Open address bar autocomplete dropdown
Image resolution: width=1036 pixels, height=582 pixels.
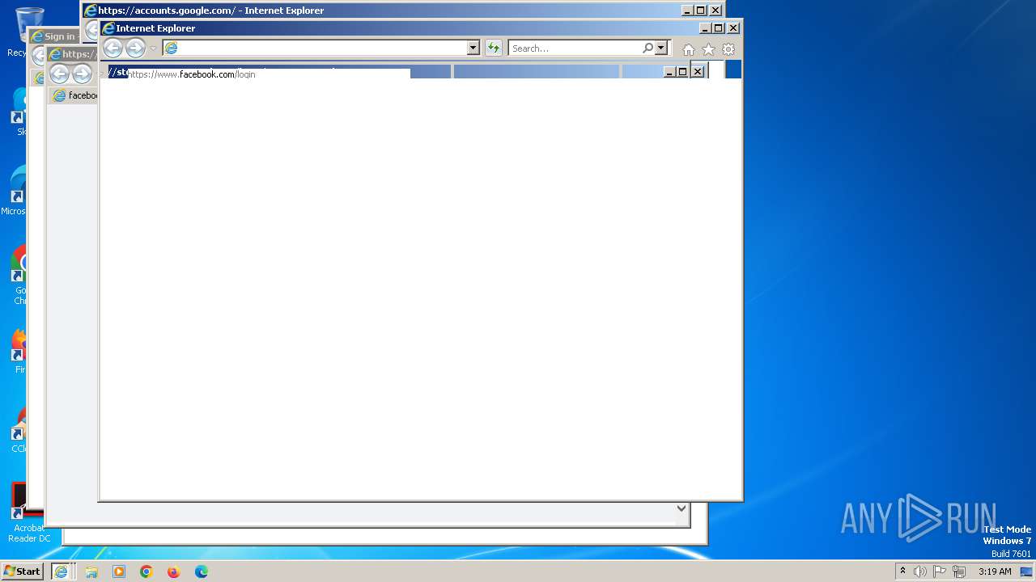(x=473, y=48)
